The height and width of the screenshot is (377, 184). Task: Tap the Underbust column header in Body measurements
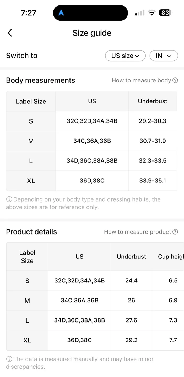click(153, 101)
